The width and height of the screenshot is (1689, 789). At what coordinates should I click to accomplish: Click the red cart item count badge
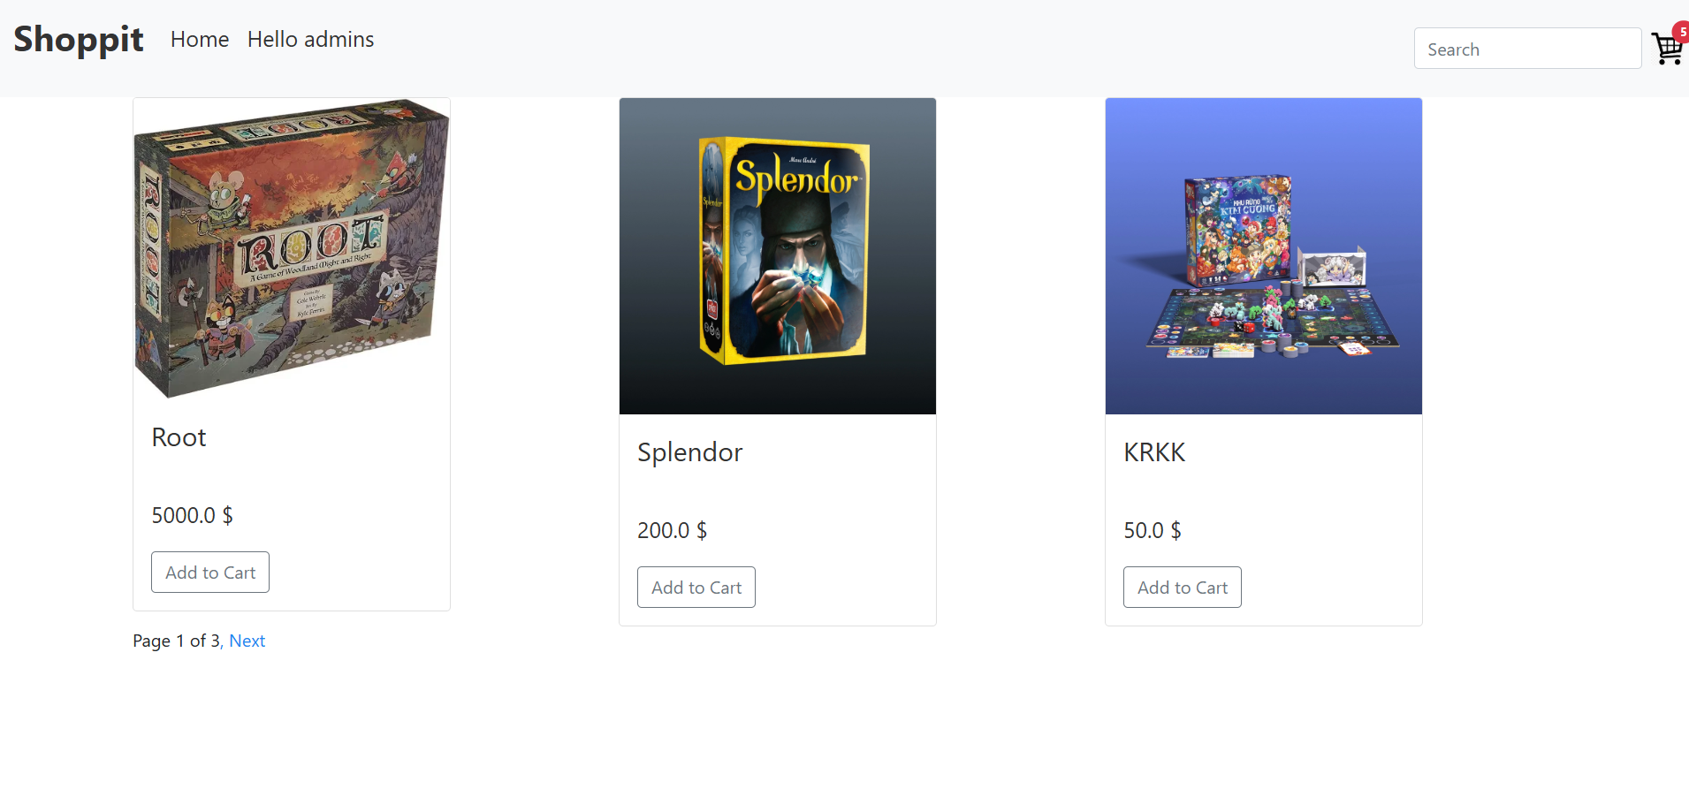click(x=1681, y=32)
